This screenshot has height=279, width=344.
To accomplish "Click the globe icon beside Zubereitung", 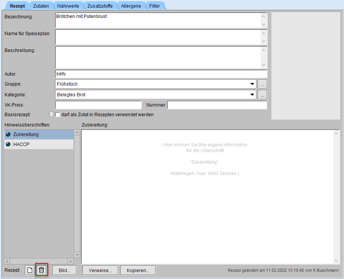I will click(8, 135).
